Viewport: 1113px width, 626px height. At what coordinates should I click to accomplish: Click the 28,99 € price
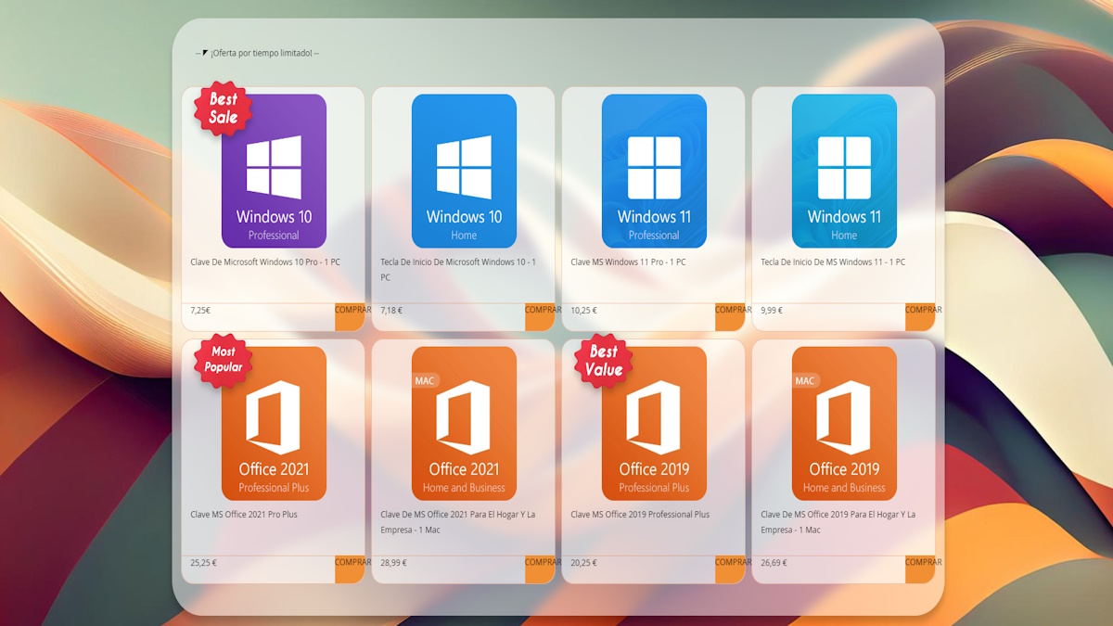tap(393, 563)
